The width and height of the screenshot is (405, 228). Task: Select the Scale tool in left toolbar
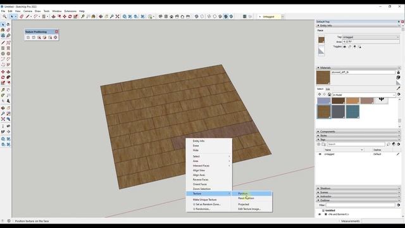3,83
